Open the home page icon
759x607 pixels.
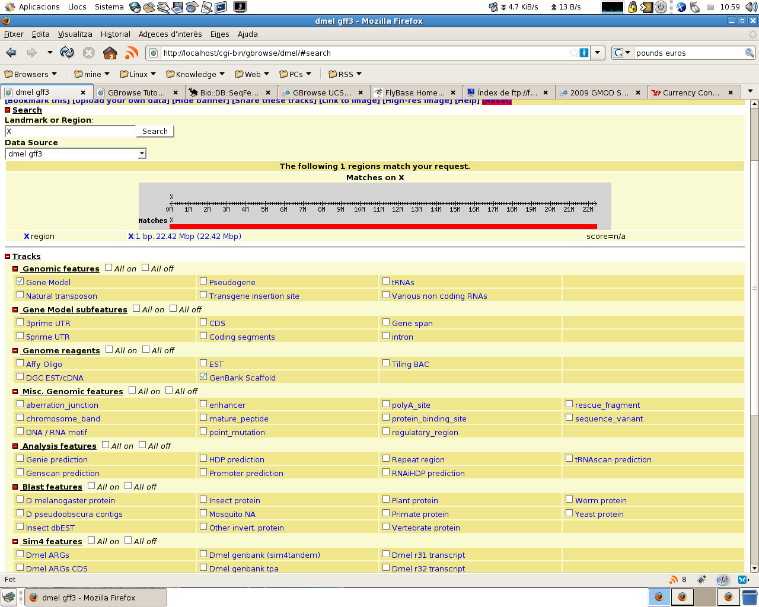click(110, 53)
